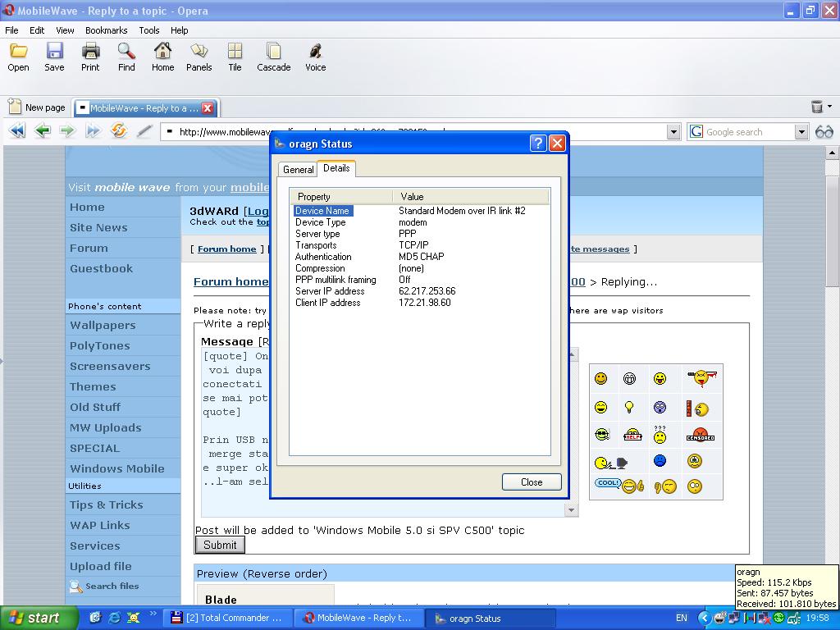This screenshot has height=630, width=840.
Task: Click the Submit button
Action: click(x=220, y=545)
